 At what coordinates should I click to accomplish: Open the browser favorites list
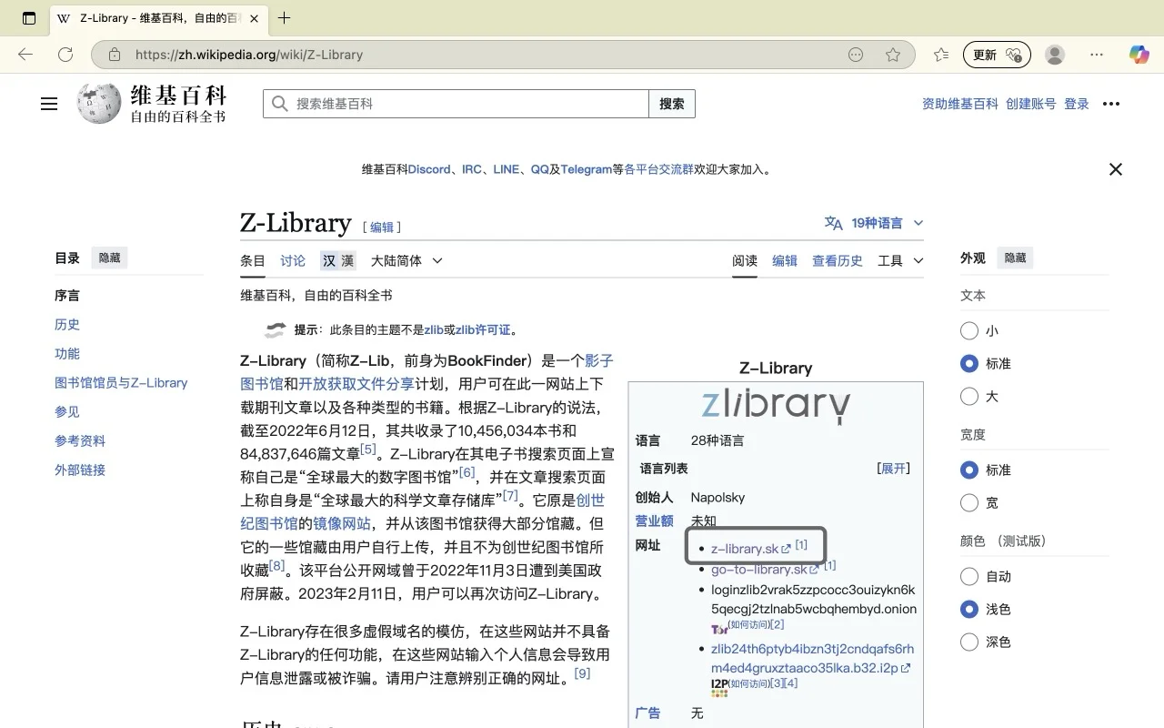click(941, 55)
